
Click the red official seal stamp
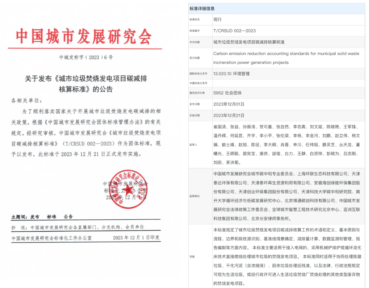pyautogui.click(x=128, y=189)
